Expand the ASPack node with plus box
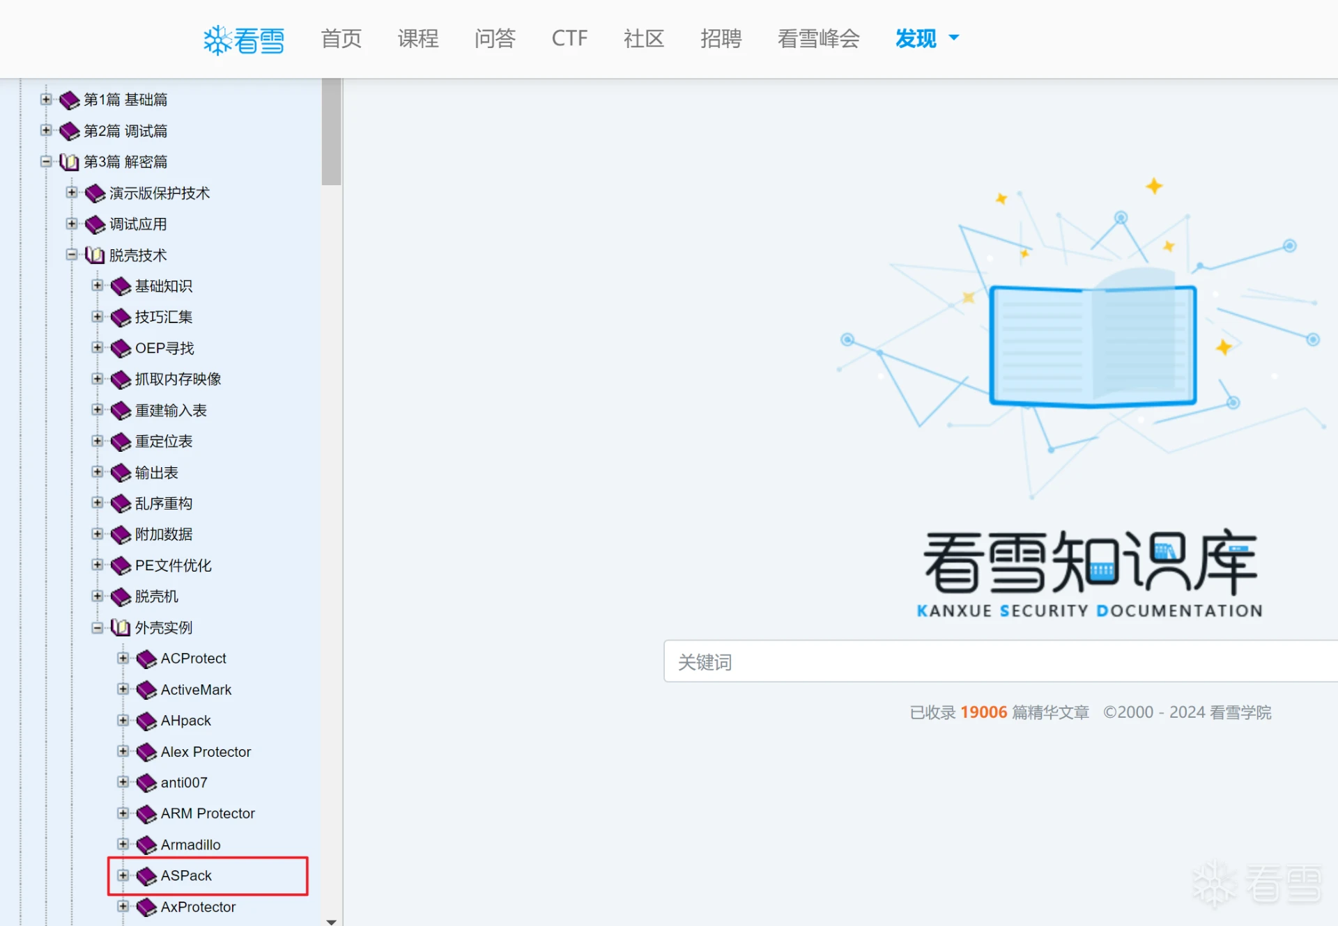This screenshot has height=926, width=1338. click(x=123, y=875)
